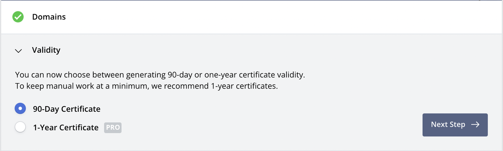Click the green checkmark icon beside Domains
The width and height of the screenshot is (503, 151).
point(18,17)
